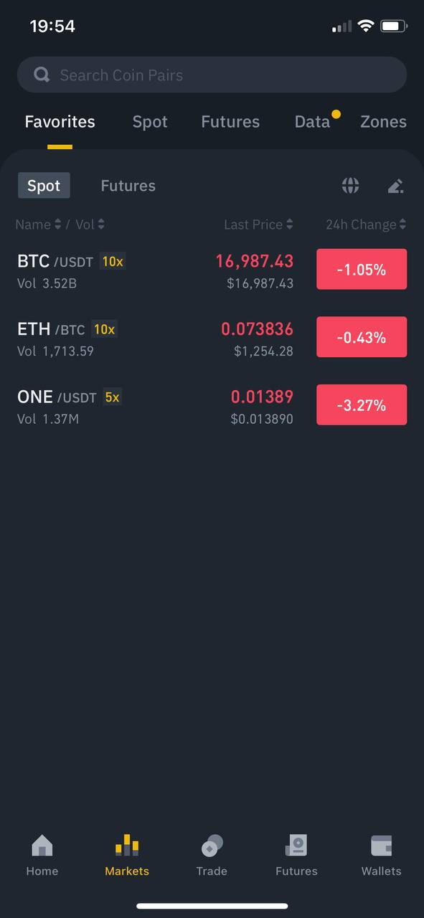Open the ONE/USDT pair row

(x=212, y=405)
